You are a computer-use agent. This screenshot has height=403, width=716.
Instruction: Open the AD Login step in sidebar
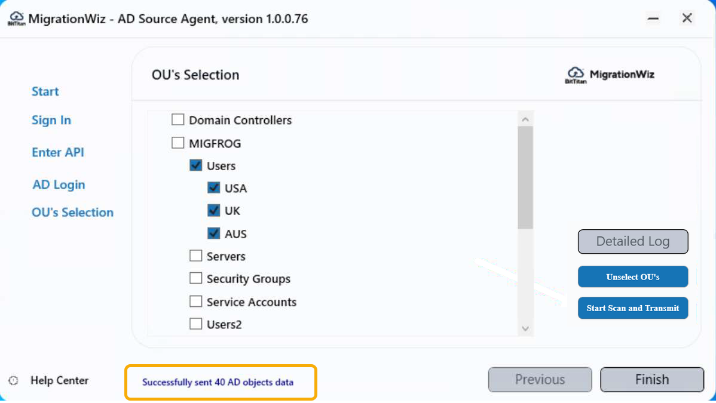click(58, 184)
